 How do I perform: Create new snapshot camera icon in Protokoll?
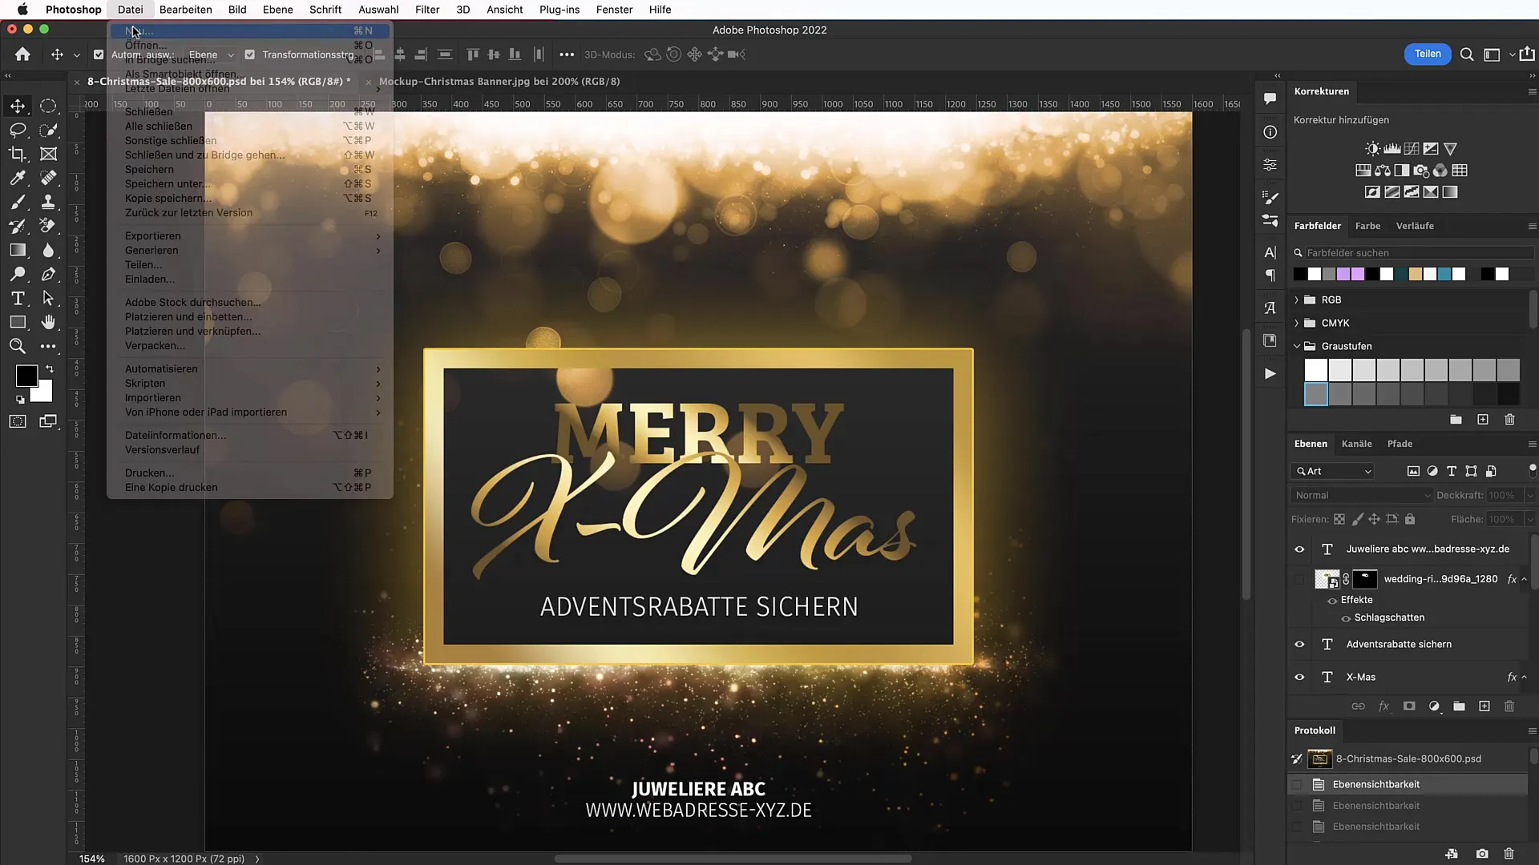click(x=1482, y=854)
